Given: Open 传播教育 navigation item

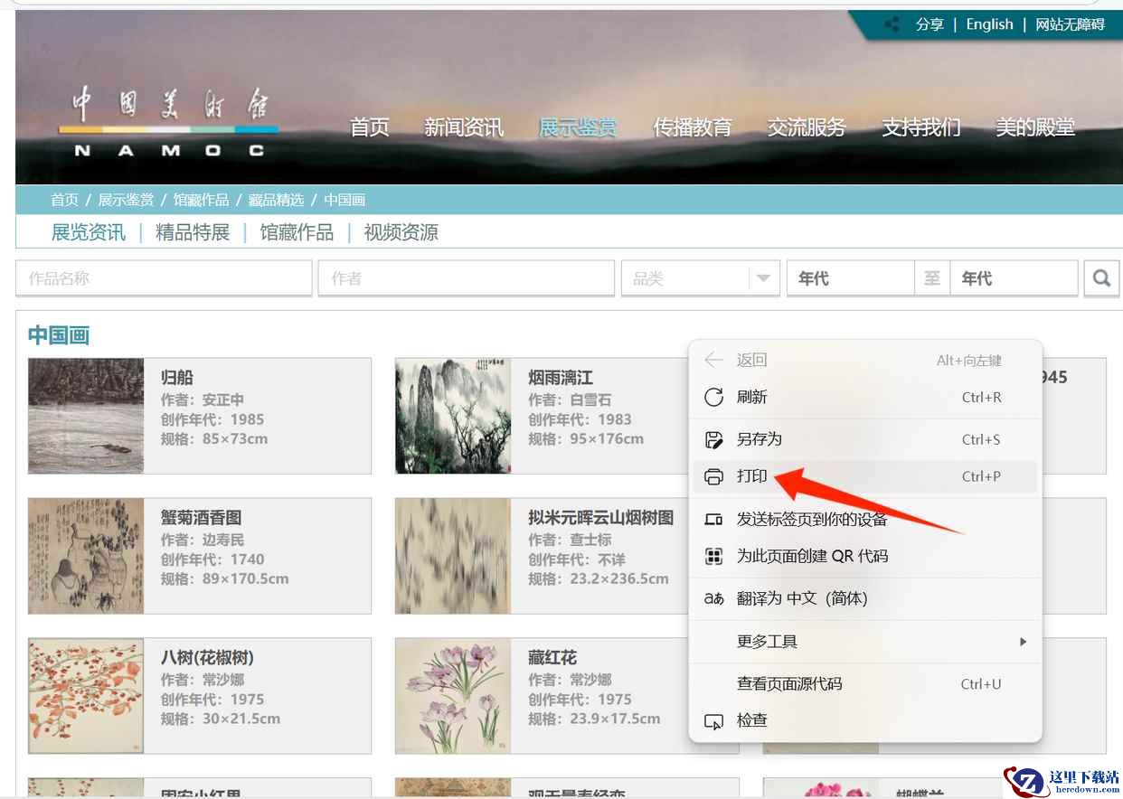Looking at the screenshot, I should coord(693,127).
